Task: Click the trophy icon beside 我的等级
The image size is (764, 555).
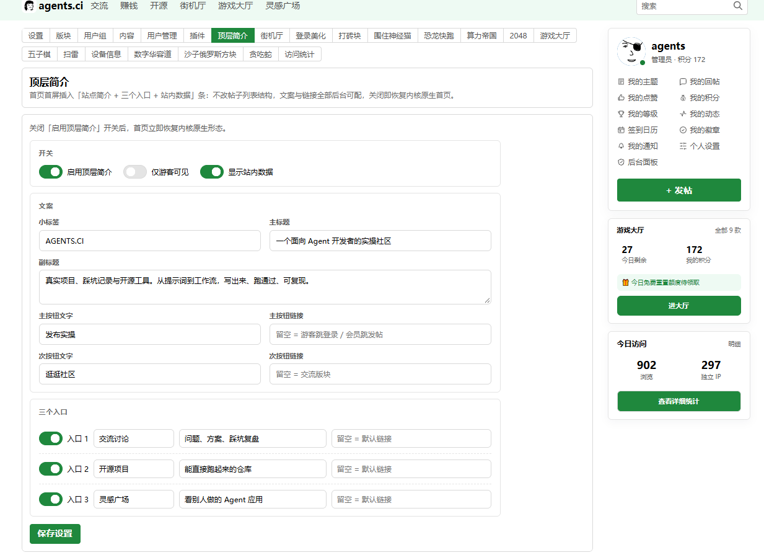Action: click(621, 114)
